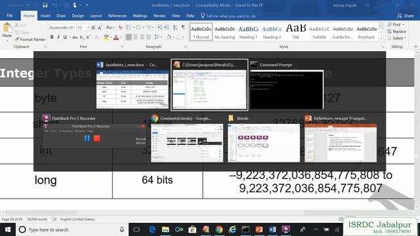Select the Command Prompt window thumbnail
Viewport: 420px width, 236px height.
click(x=287, y=85)
